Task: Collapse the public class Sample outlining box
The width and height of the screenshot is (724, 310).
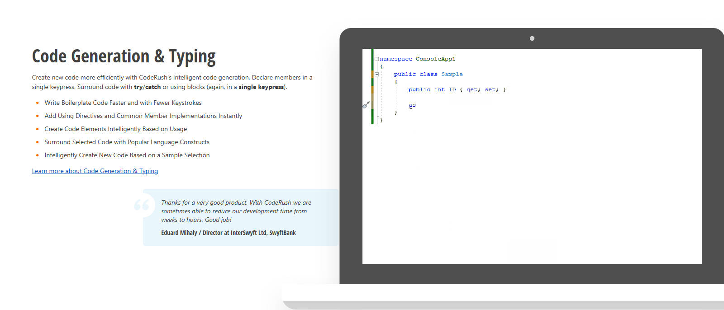Action: [376, 74]
